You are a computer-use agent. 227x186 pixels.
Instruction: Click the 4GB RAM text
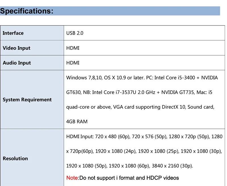coord(77,122)
